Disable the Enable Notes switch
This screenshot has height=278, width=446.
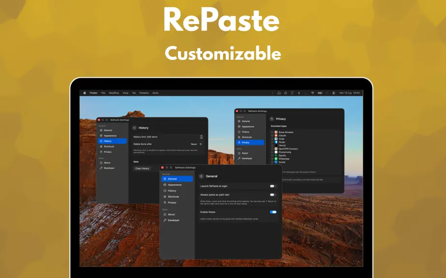pyautogui.click(x=273, y=212)
